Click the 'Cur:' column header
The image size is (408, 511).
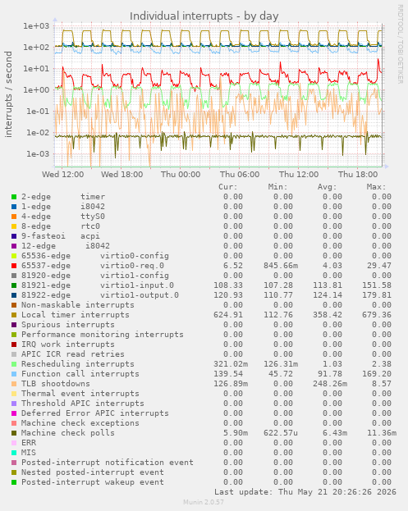228,187
